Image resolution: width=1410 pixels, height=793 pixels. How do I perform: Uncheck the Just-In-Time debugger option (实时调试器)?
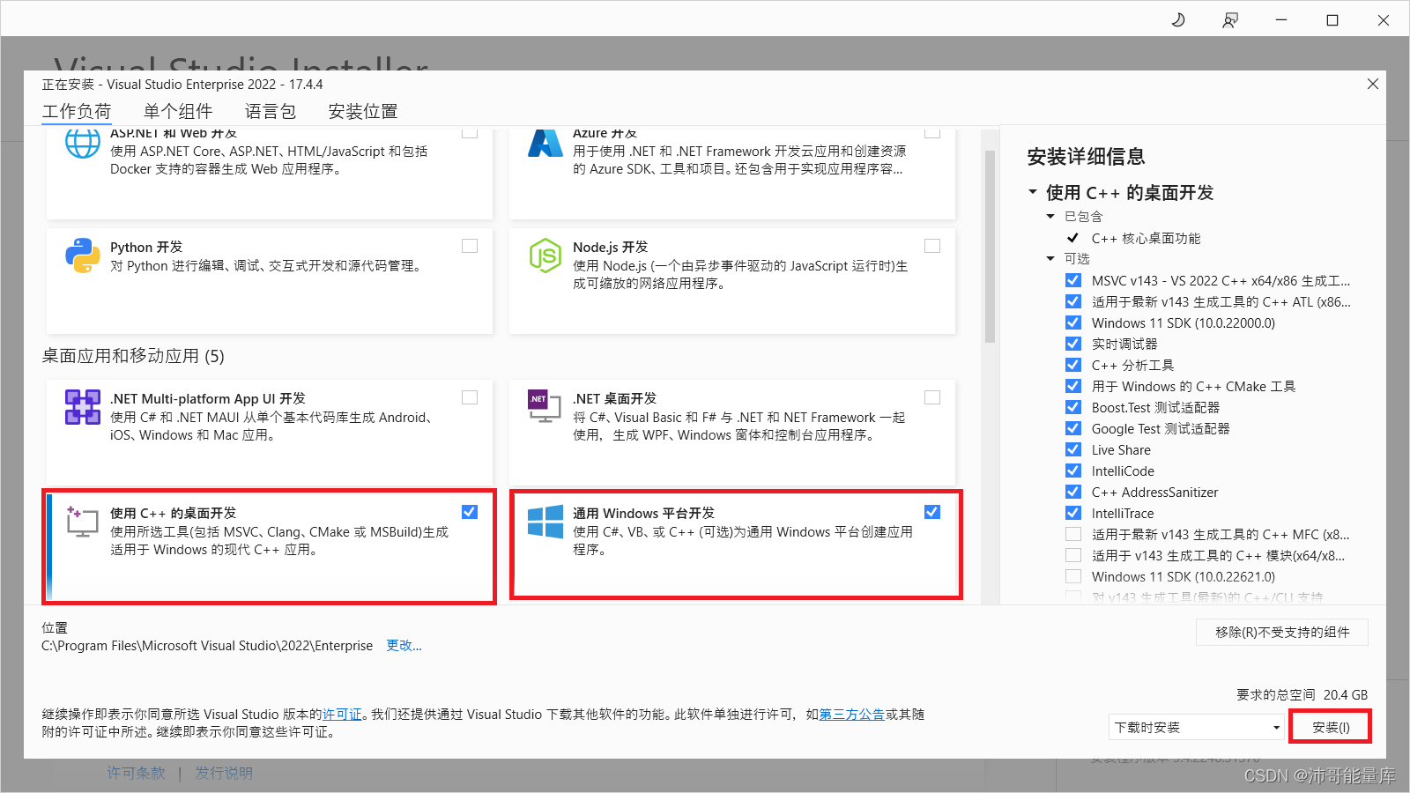click(x=1073, y=344)
